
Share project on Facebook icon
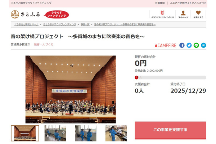pos(182,45)
